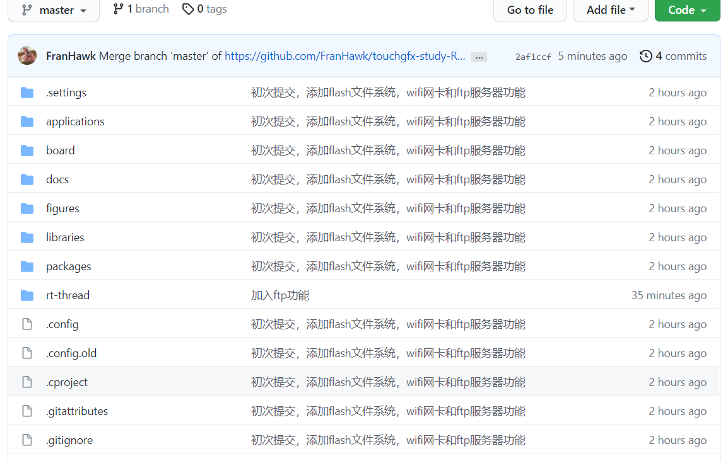The height and width of the screenshot is (461, 723).
Task: Click the rt-thread folder icon
Action: point(27,296)
